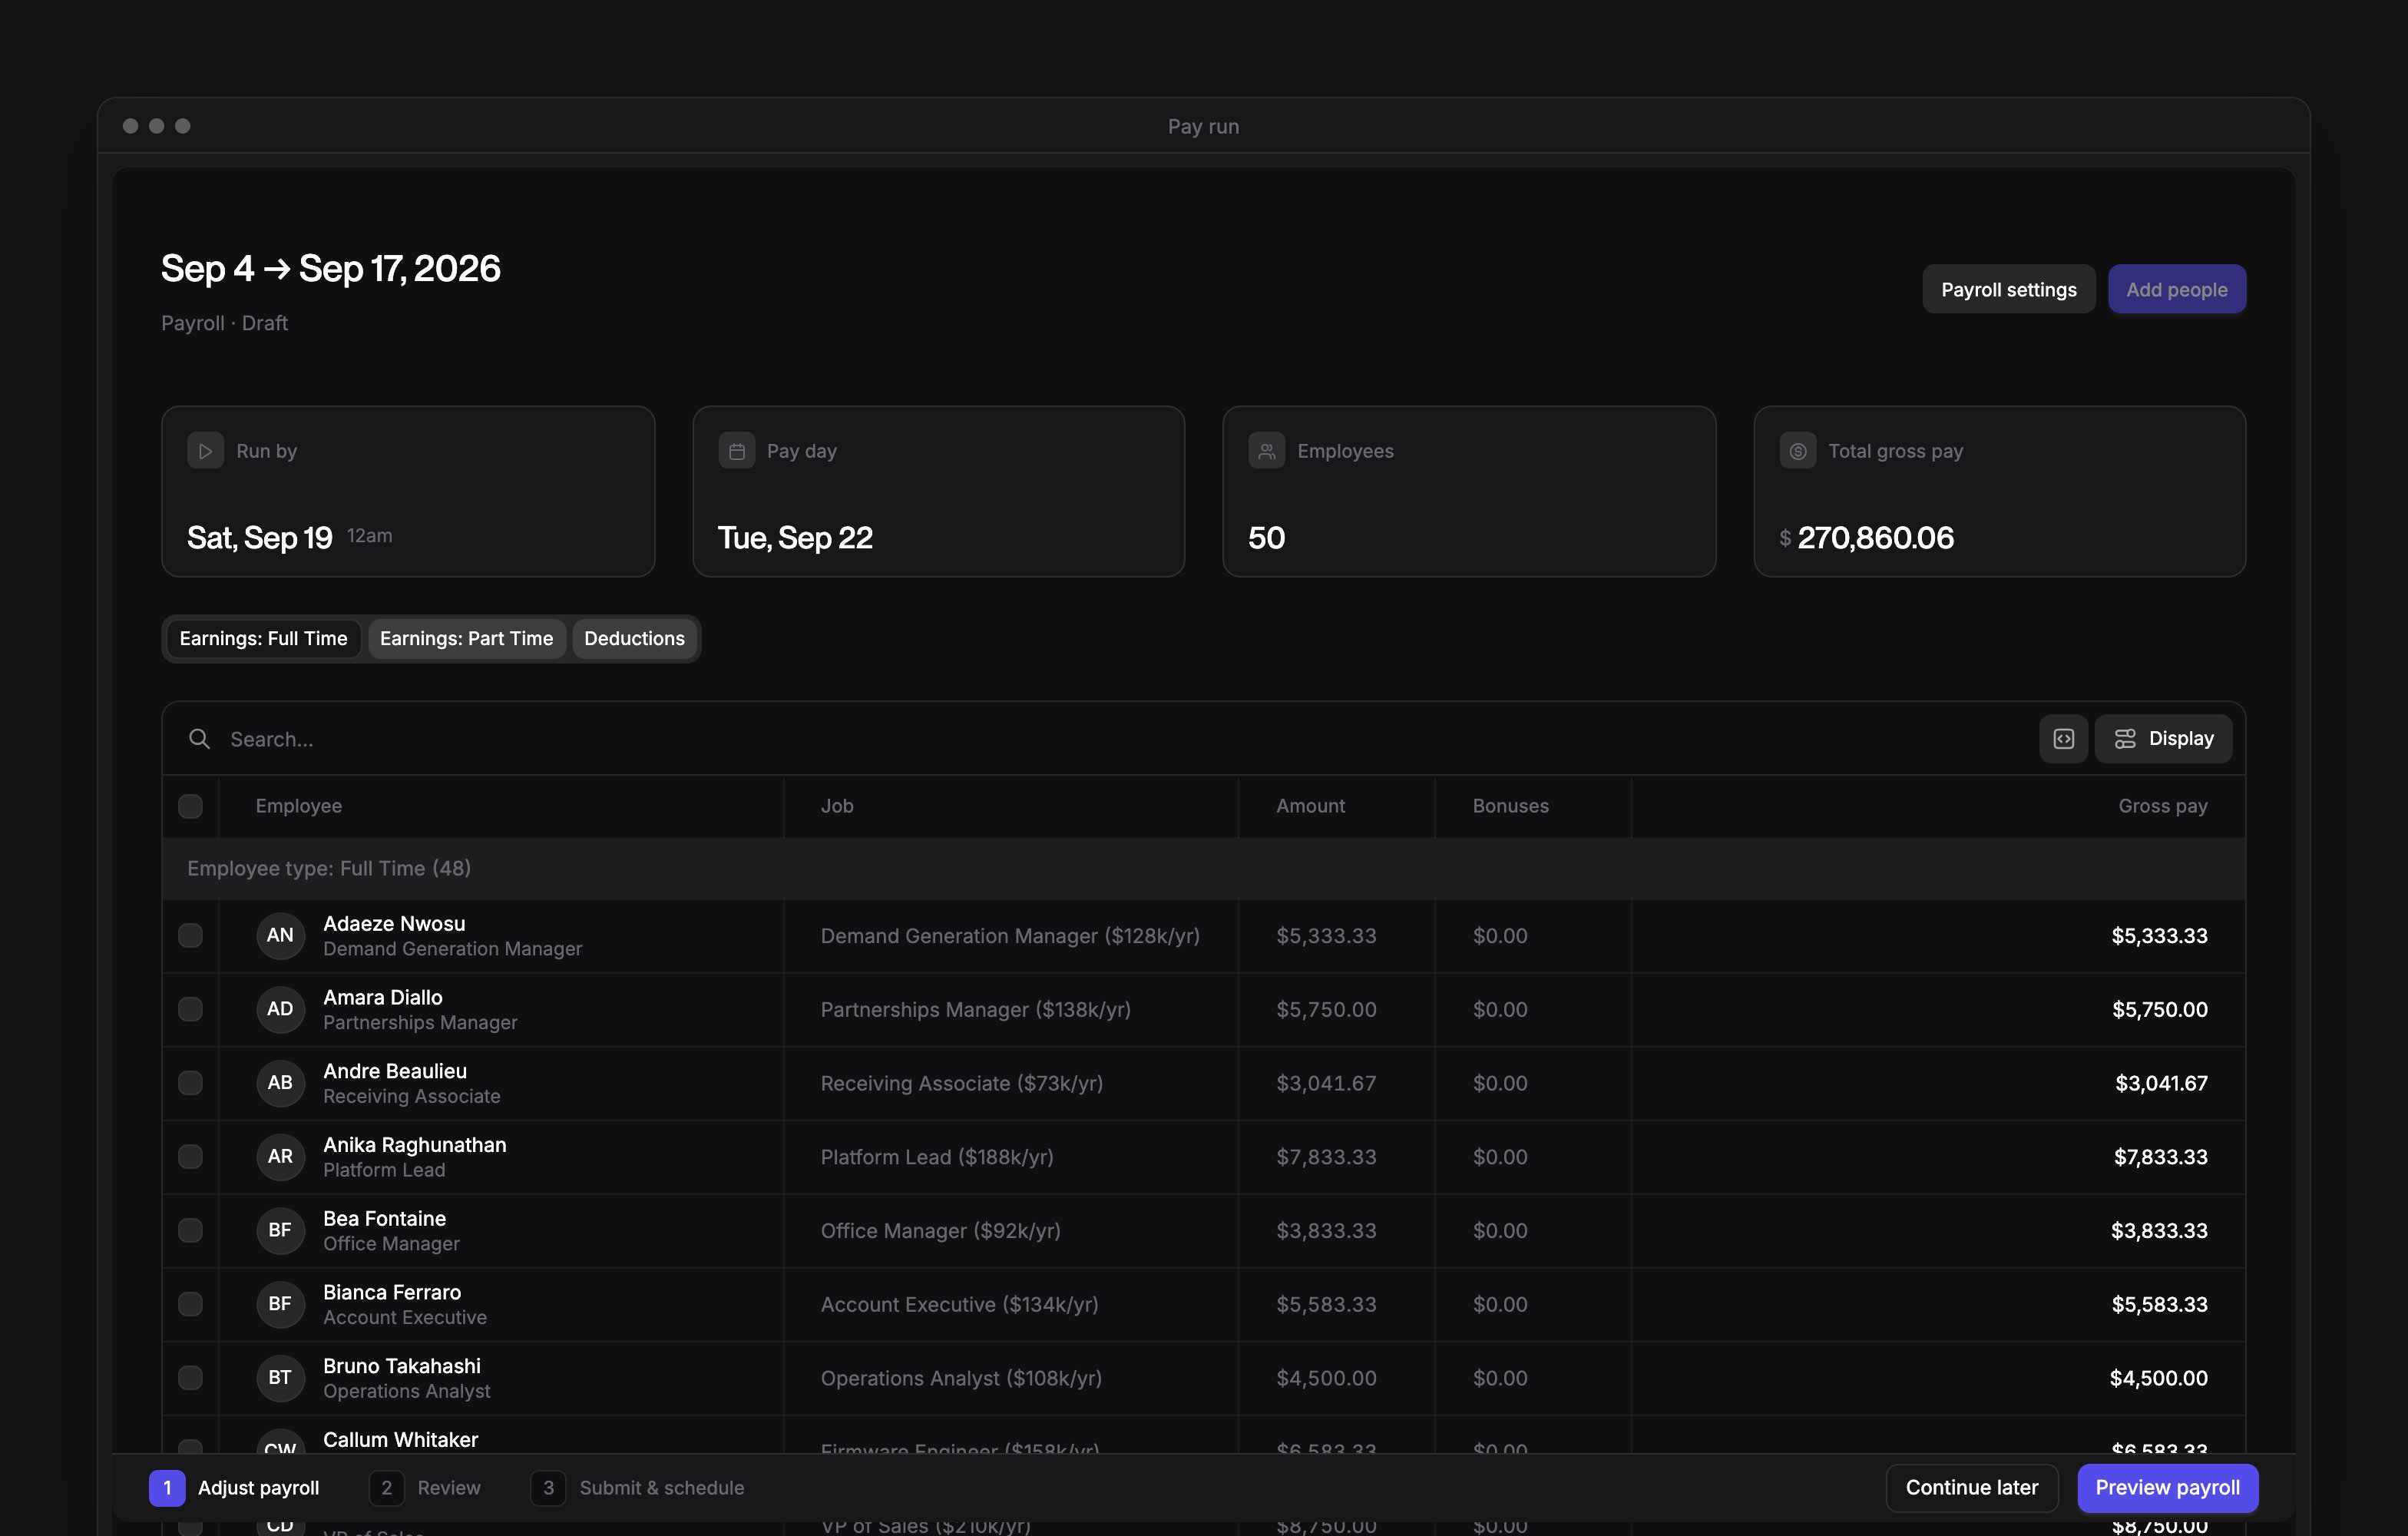Click the Pay day calendar icon
The image size is (2408, 1536).
point(737,451)
